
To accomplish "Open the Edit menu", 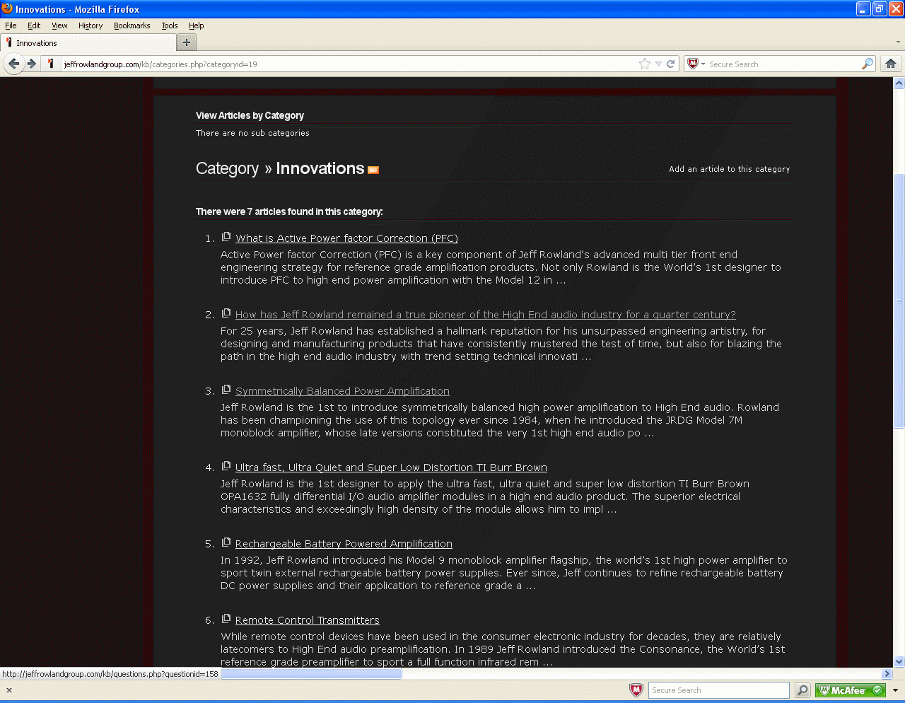I will tap(34, 25).
